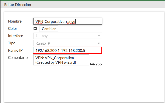Click inside the Comentarios text area
This screenshot has width=165, height=103.
tap(61, 60)
